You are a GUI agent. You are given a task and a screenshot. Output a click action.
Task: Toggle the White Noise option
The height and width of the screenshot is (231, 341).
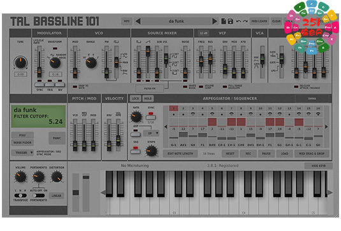(185, 87)
